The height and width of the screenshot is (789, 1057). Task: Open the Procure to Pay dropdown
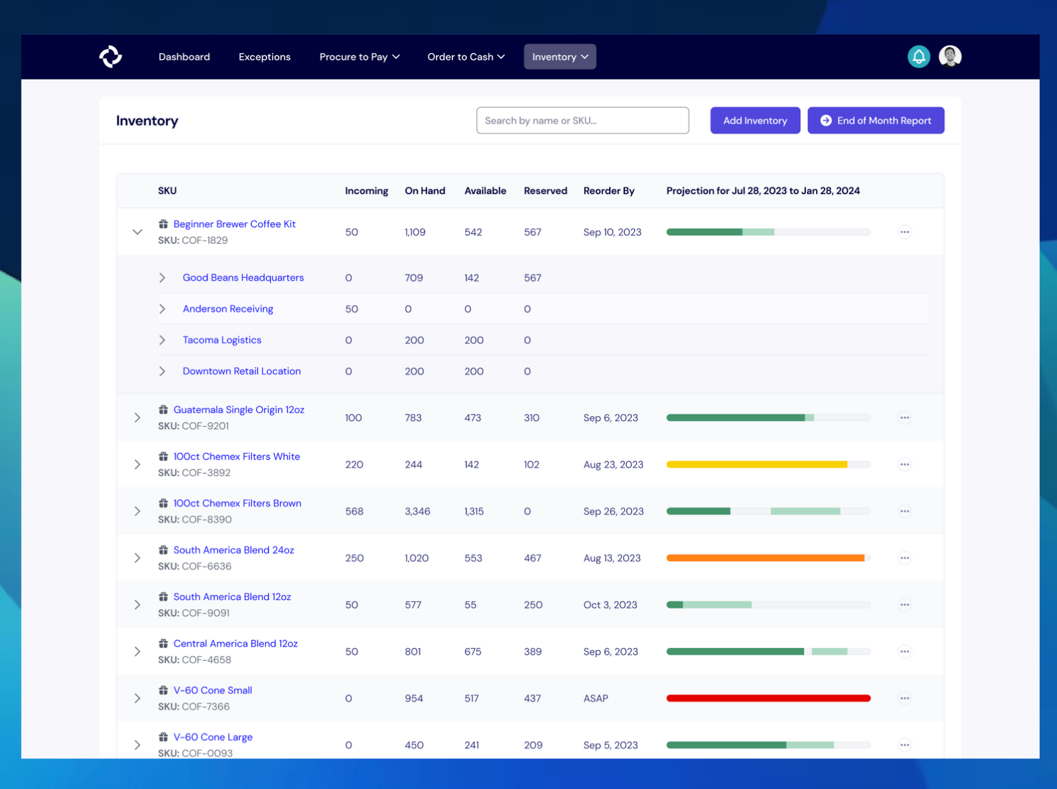tap(359, 56)
